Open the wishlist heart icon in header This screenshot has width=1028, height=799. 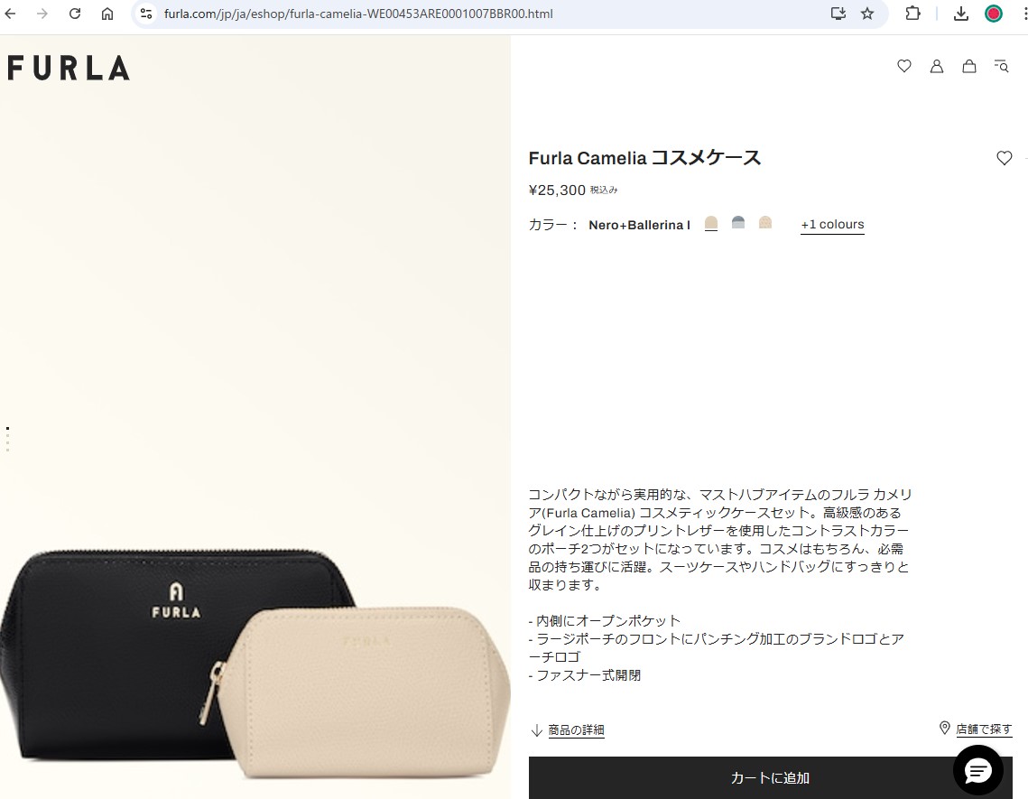(x=904, y=66)
